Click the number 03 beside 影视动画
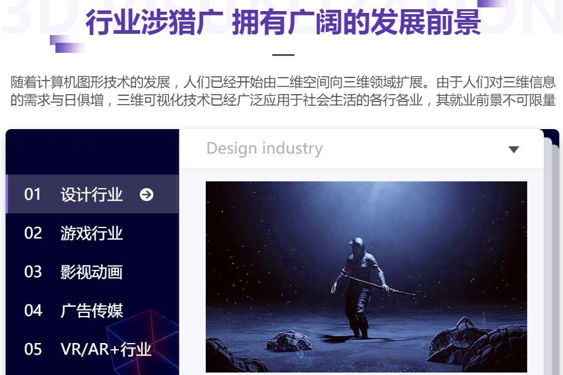The height and width of the screenshot is (375, 563). click(x=33, y=272)
